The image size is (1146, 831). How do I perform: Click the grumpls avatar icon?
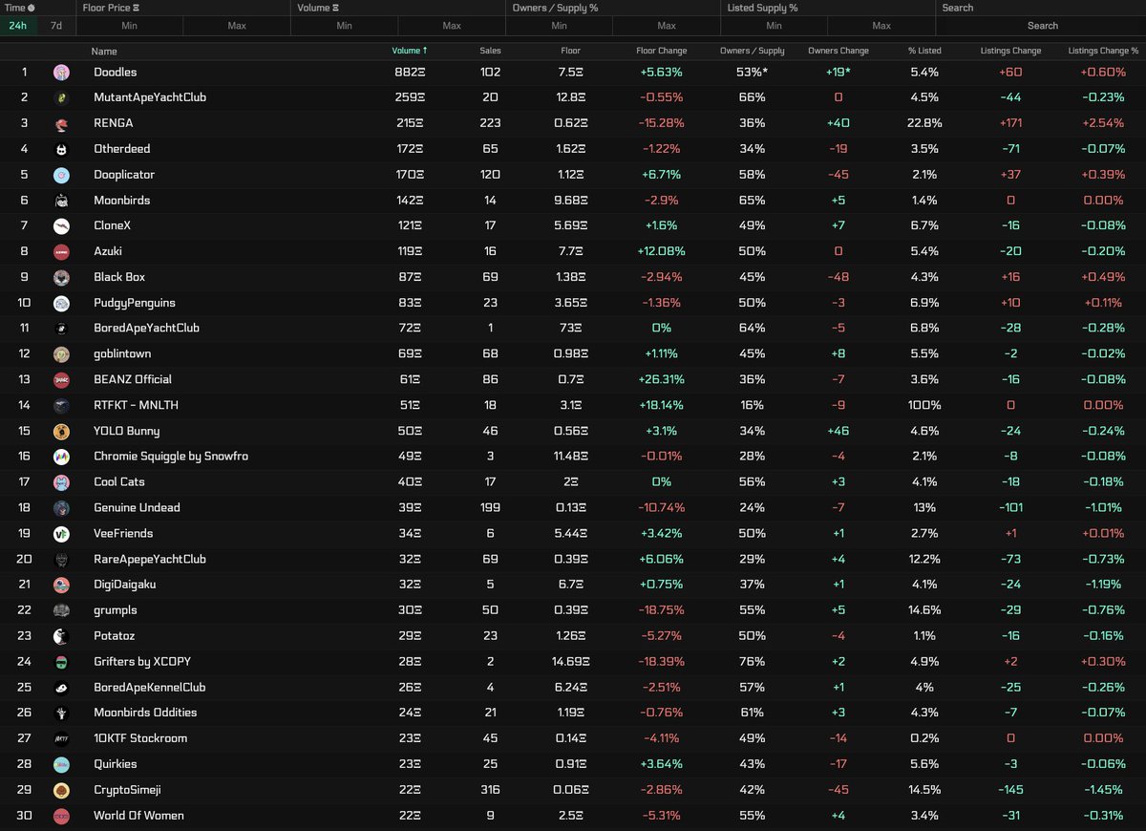coord(61,610)
